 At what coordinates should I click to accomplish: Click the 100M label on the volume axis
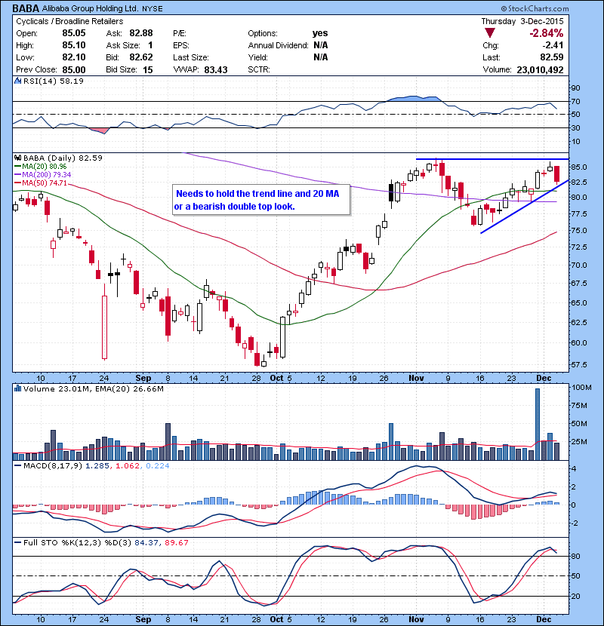point(581,387)
